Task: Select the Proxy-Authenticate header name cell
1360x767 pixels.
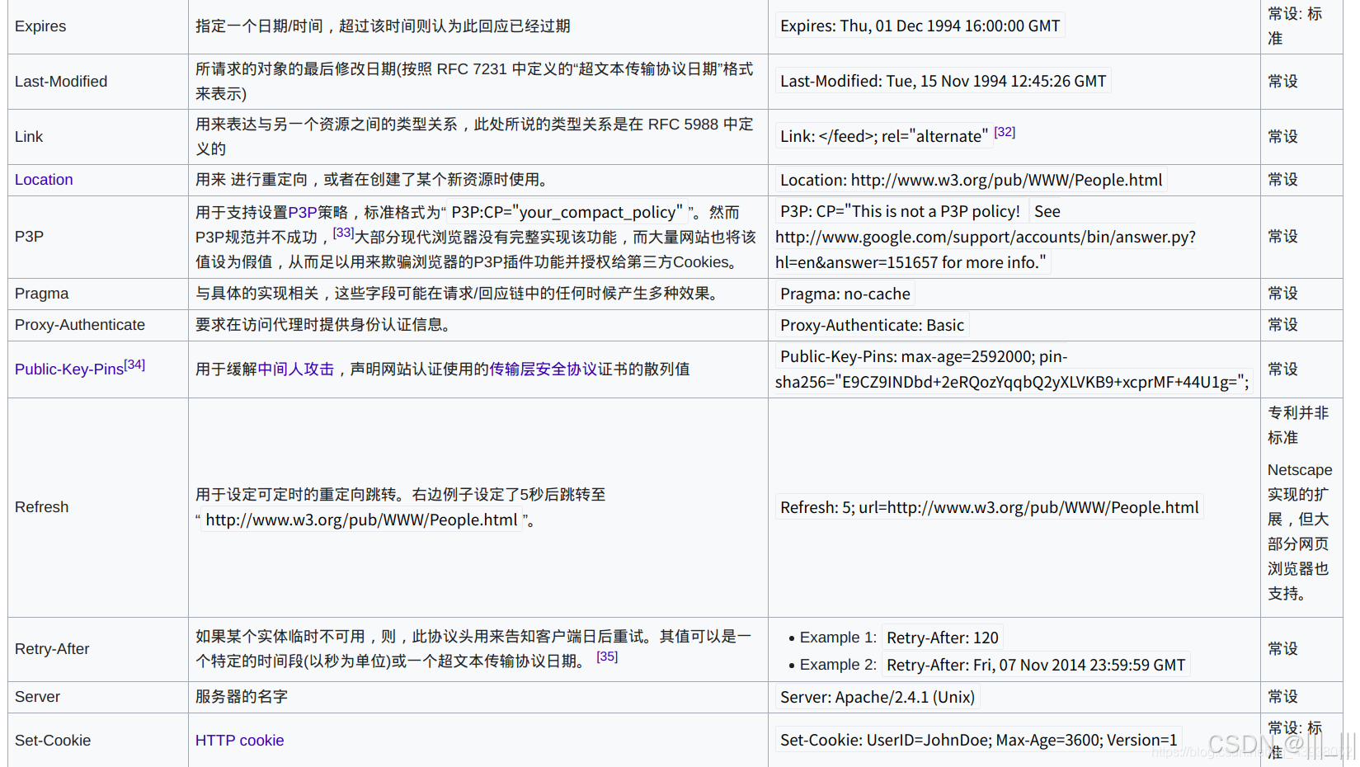Action: 98,325
